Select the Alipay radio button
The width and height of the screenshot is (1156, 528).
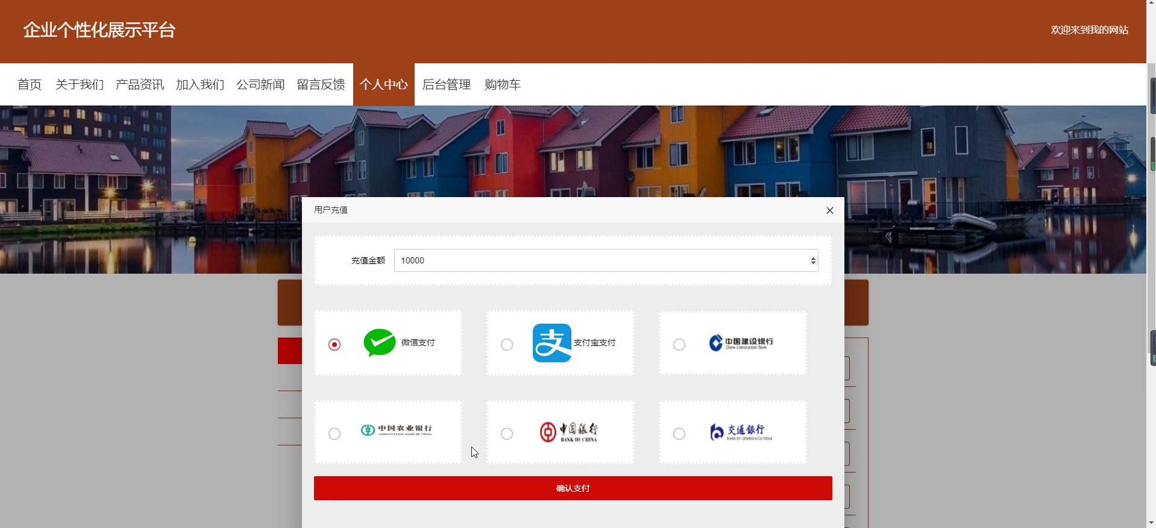tap(507, 344)
